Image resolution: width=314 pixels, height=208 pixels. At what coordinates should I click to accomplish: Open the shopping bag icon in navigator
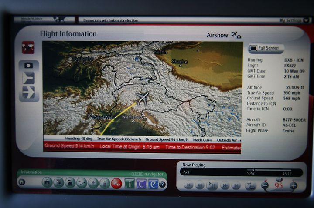(47, 182)
